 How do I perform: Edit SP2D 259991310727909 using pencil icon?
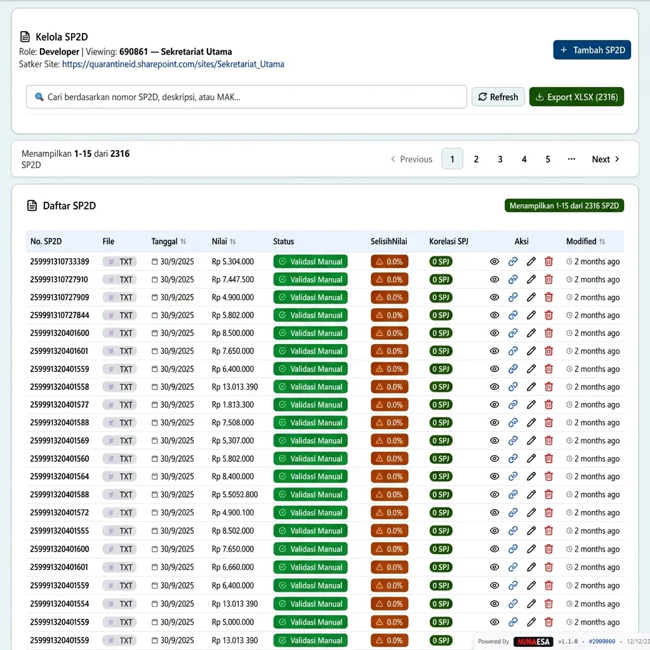pos(531,297)
